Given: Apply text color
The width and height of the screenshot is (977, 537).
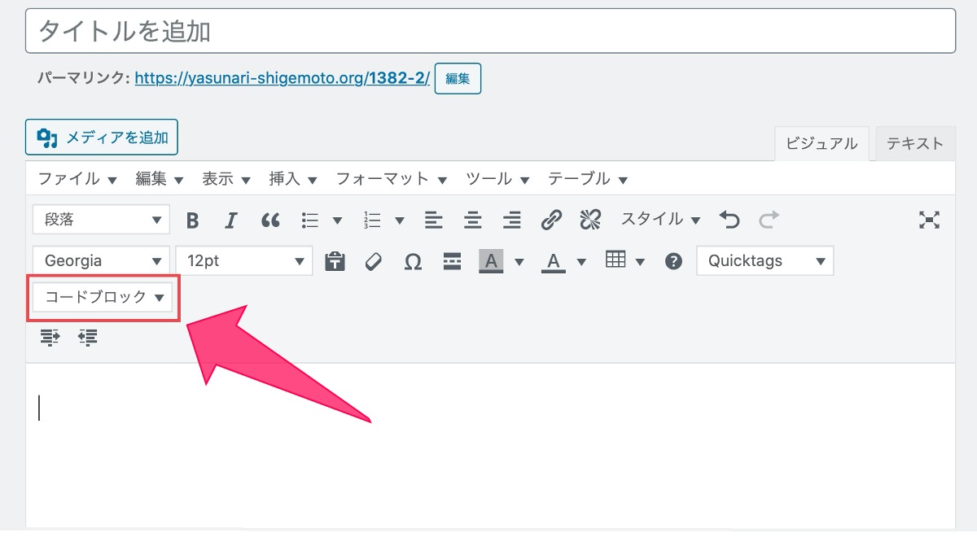Looking at the screenshot, I should (x=554, y=261).
